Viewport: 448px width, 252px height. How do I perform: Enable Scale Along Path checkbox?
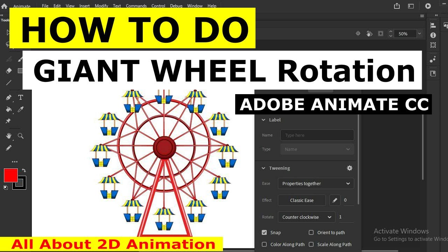(x=311, y=244)
